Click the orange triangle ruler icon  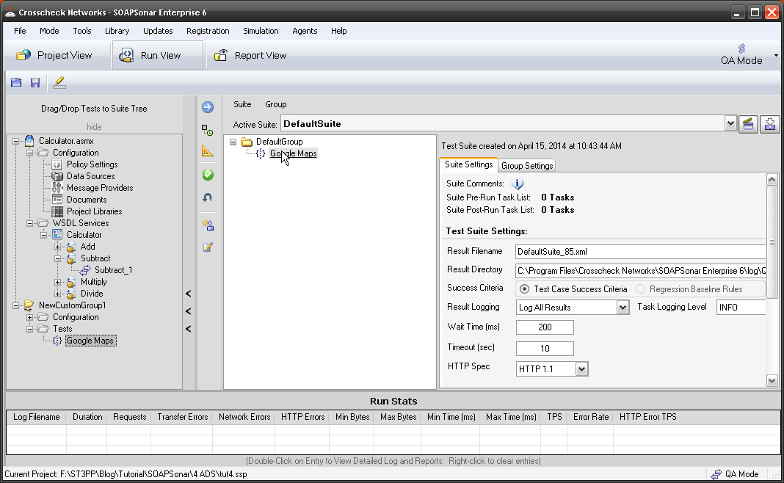click(208, 151)
